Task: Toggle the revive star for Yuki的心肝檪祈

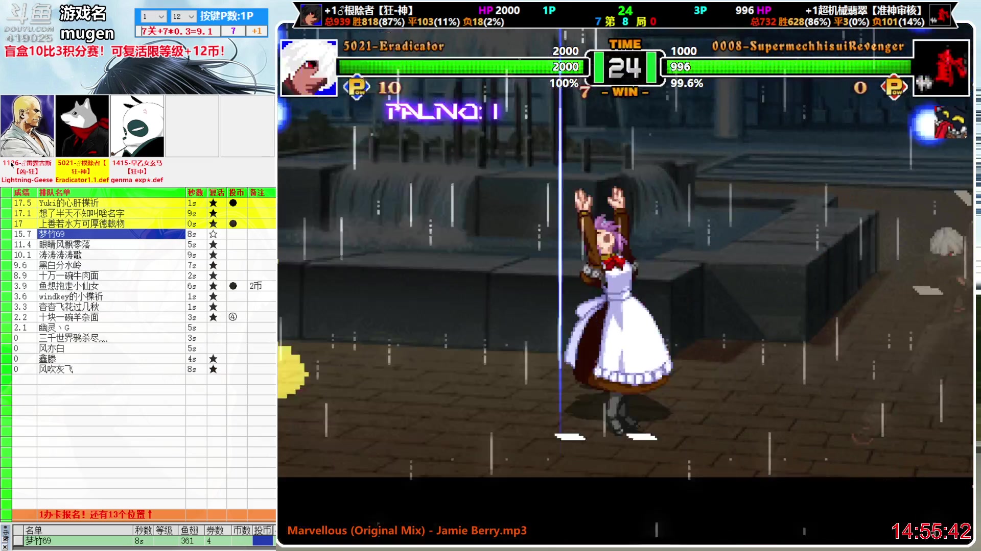Action: [213, 203]
